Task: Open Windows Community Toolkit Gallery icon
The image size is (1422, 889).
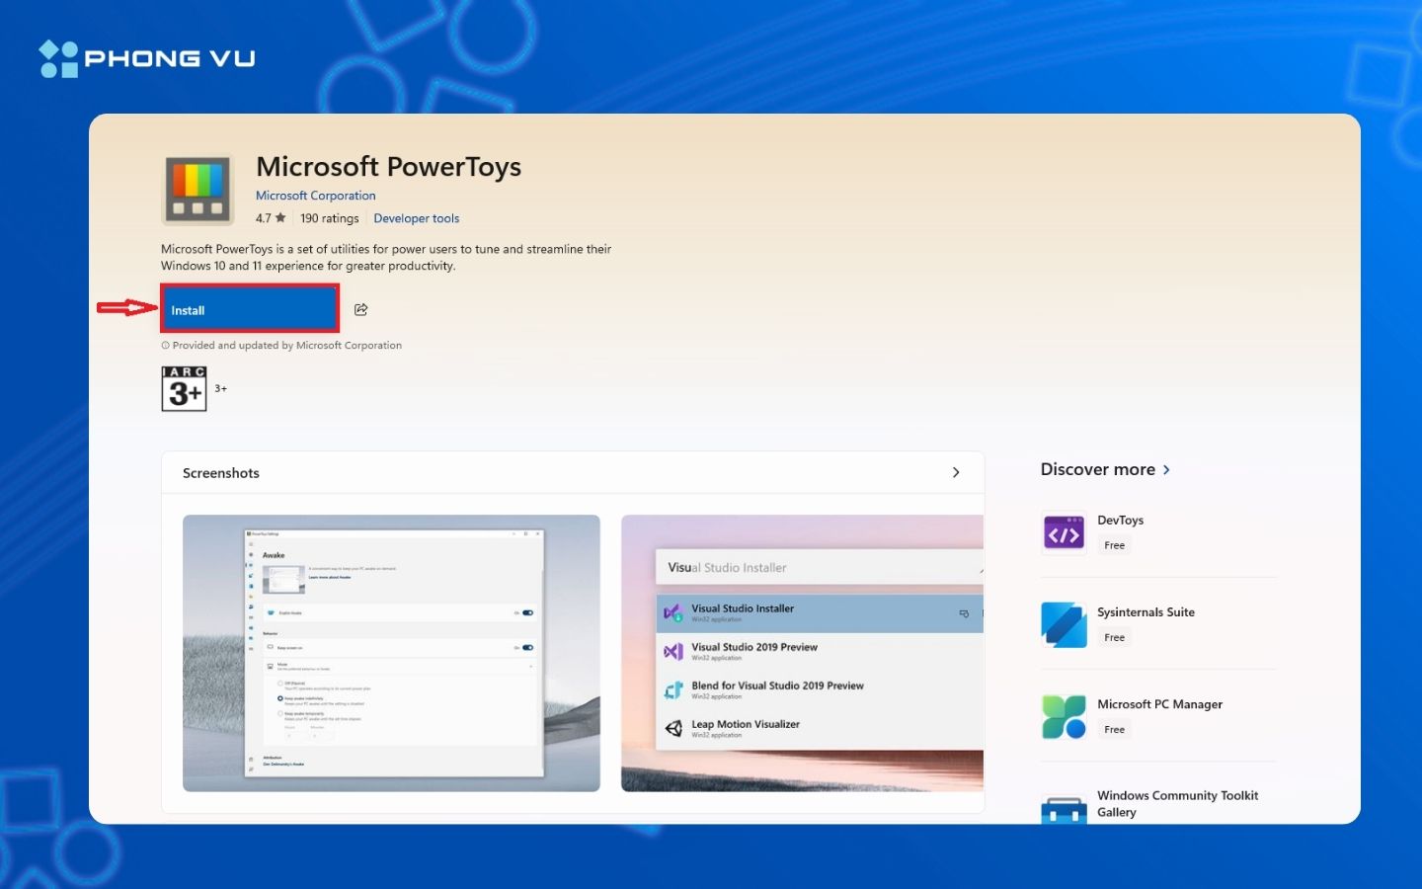Action: [1064, 809]
